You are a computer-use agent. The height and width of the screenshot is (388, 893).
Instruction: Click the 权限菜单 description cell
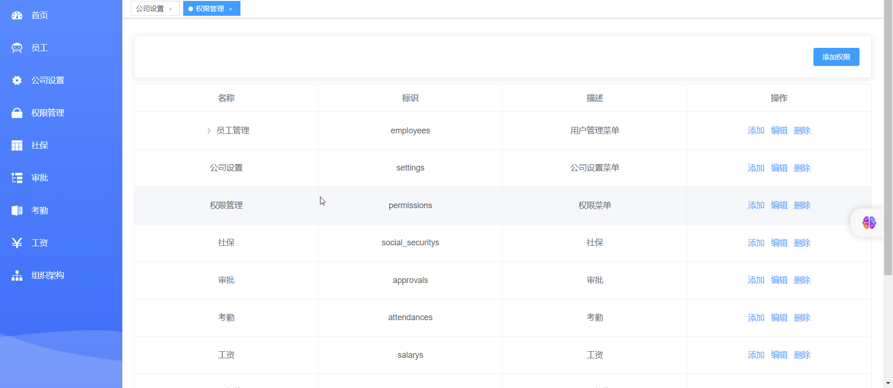[594, 205]
